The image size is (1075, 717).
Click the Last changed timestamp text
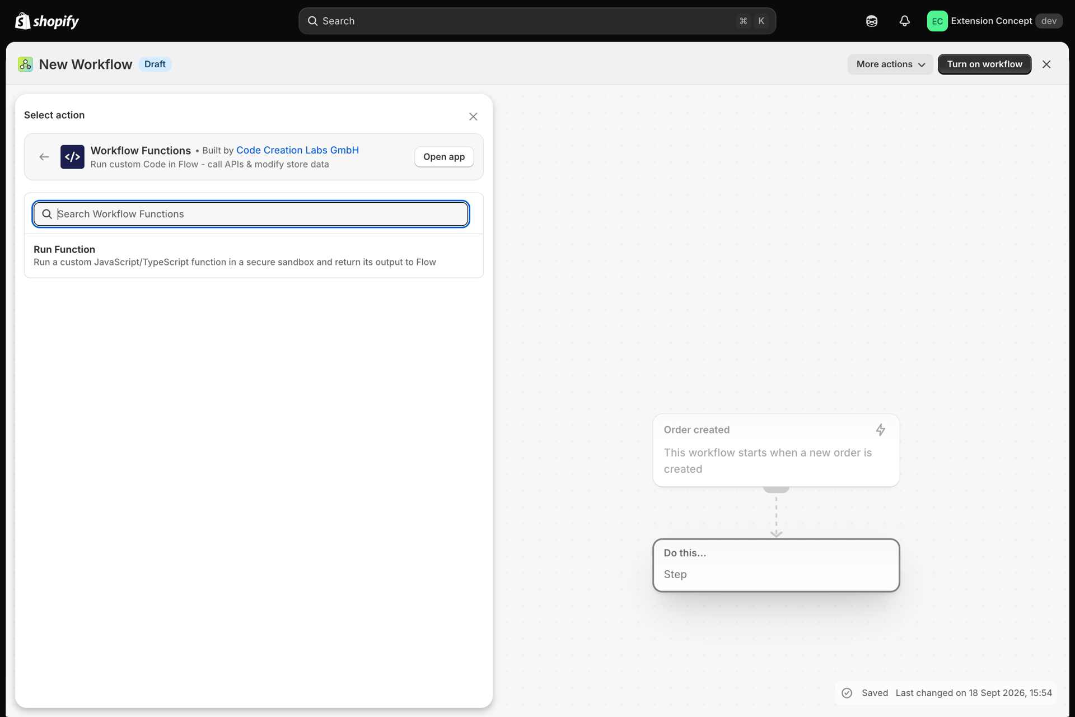pyautogui.click(x=974, y=693)
